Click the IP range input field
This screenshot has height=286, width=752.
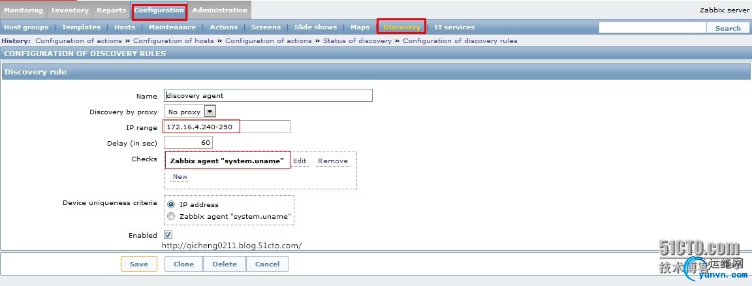click(227, 127)
